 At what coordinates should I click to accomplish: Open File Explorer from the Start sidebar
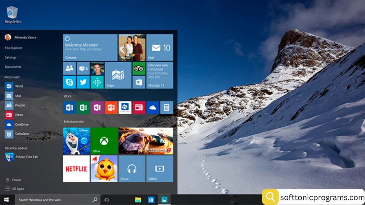click(12, 48)
